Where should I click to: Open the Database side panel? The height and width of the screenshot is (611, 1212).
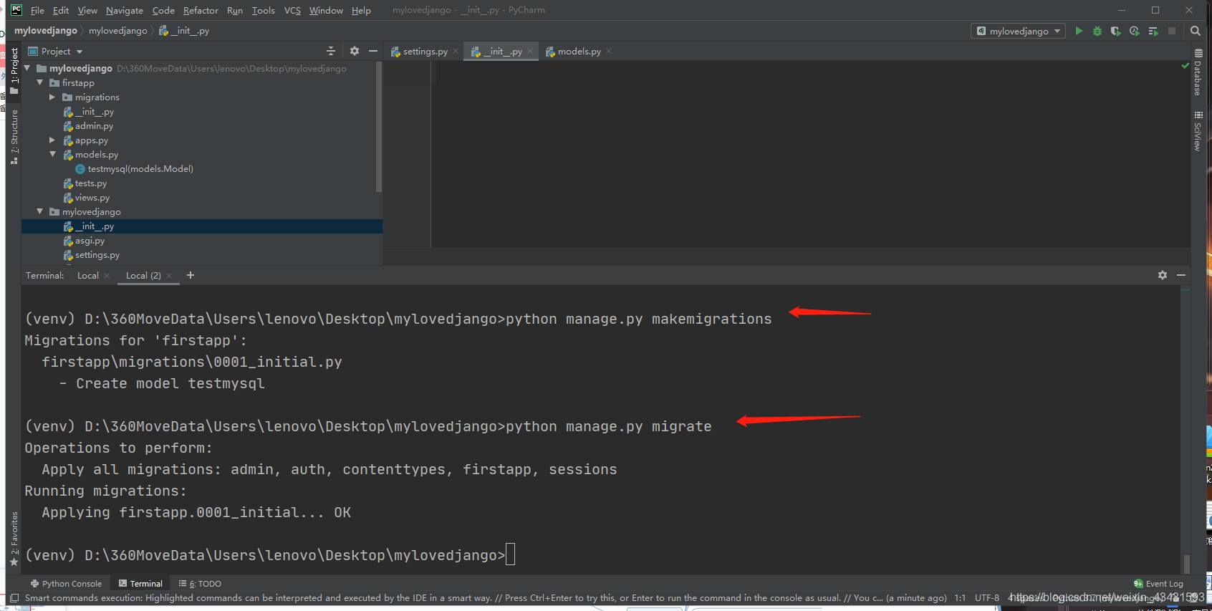coord(1198,72)
